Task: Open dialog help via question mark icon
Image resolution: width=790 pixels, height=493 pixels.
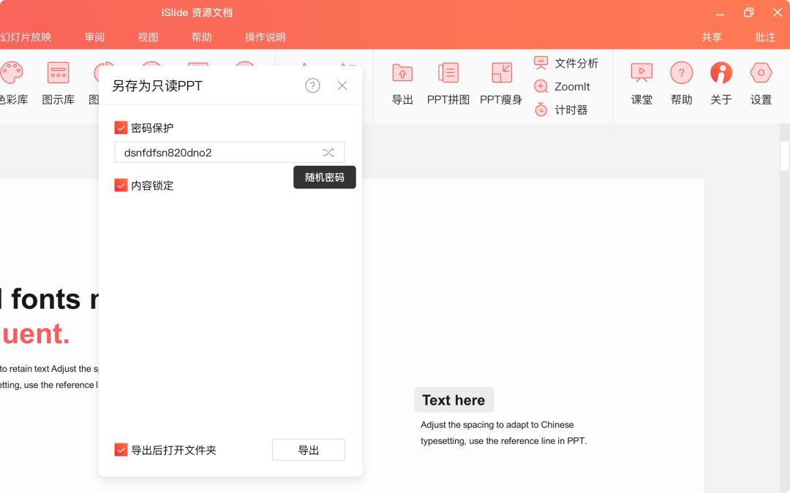Action: pyautogui.click(x=312, y=85)
